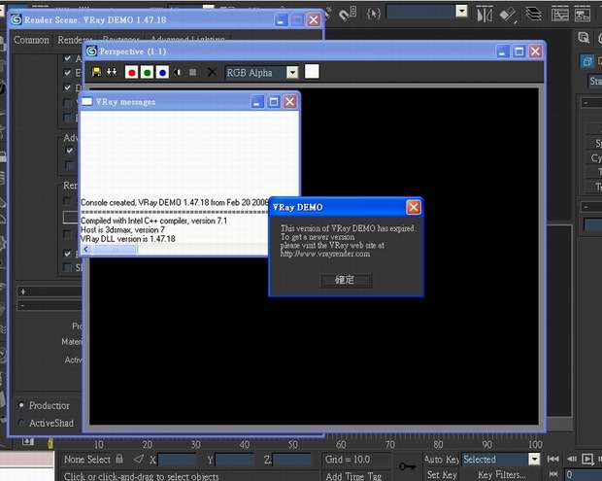Select the Align tool

(x=508, y=15)
